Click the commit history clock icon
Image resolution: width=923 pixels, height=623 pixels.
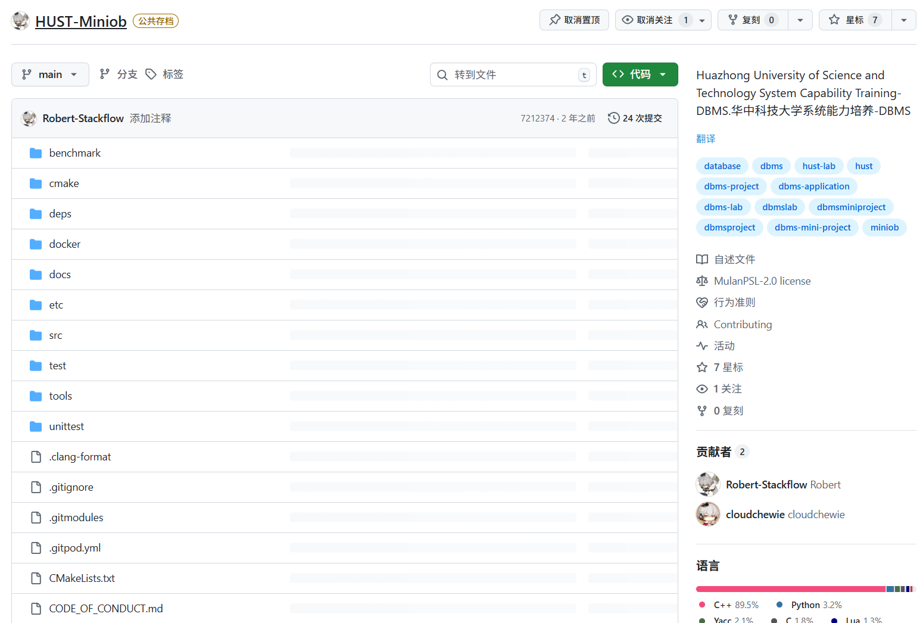[613, 118]
